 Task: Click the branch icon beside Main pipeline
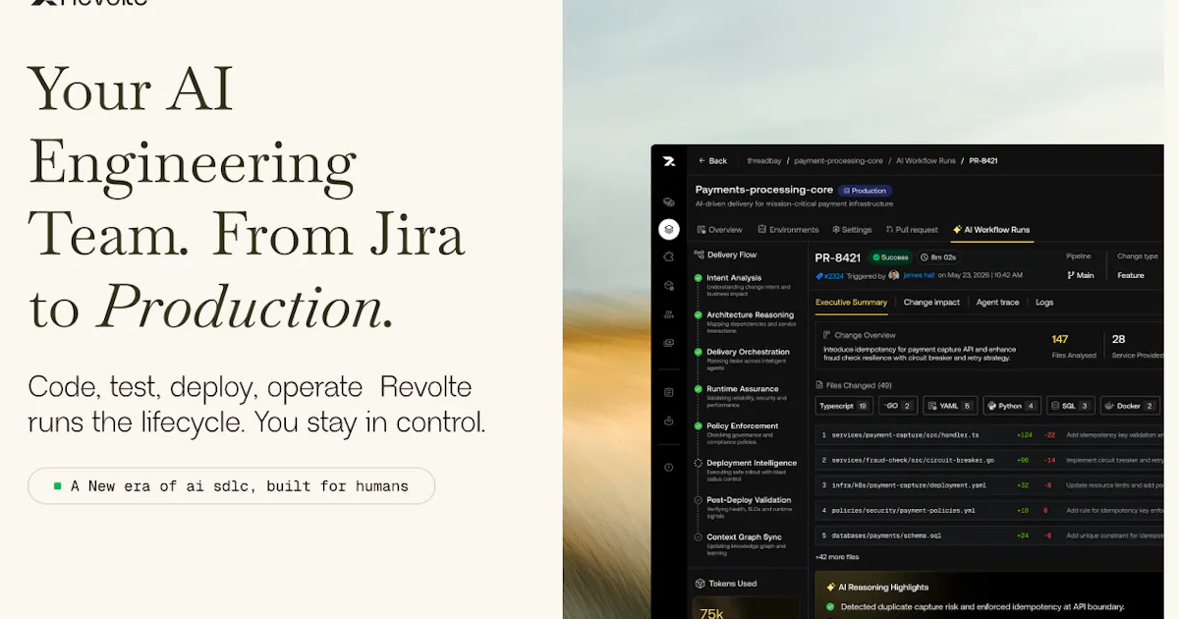1071,275
